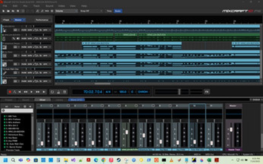263x164 pixels.
Task: Click the Rewind to start button
Action: [20, 92]
